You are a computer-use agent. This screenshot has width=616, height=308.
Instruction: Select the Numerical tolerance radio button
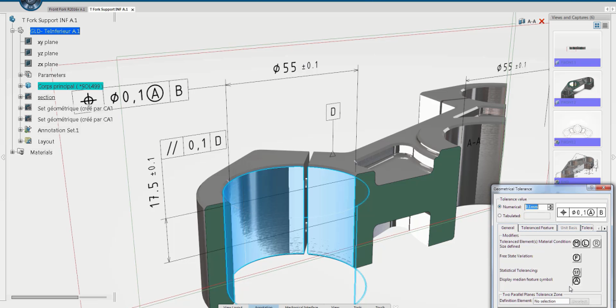(500, 207)
